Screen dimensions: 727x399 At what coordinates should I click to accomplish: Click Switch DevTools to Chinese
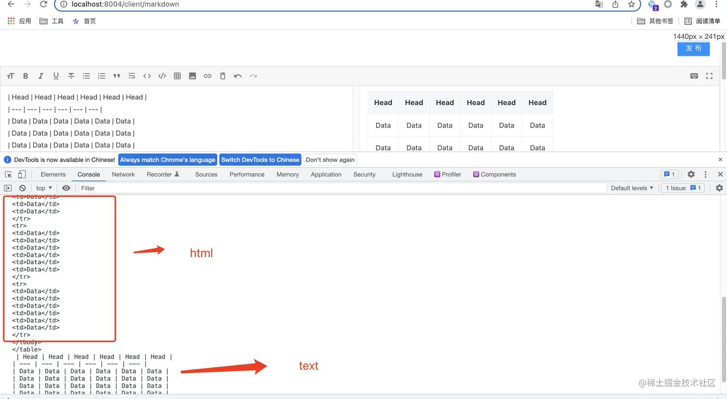(260, 160)
